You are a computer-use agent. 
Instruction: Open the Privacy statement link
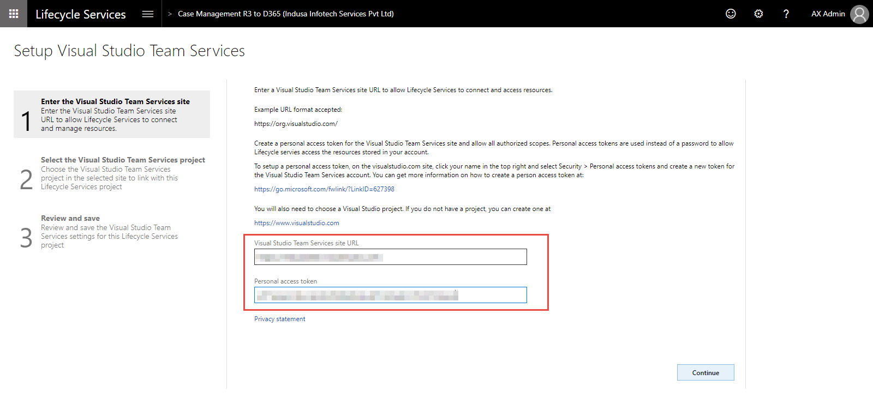coord(280,319)
